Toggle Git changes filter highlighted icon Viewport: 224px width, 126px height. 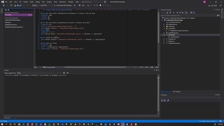tap(186, 13)
